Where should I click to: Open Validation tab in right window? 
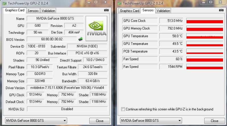click(x=163, y=11)
